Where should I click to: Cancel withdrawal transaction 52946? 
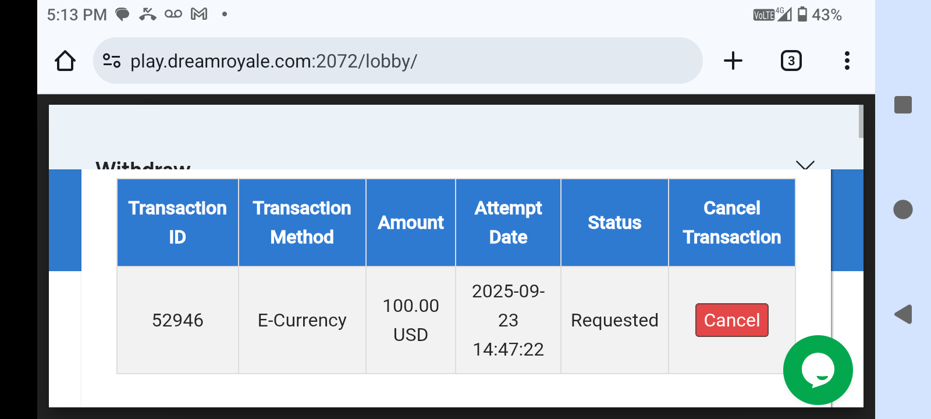[731, 320]
